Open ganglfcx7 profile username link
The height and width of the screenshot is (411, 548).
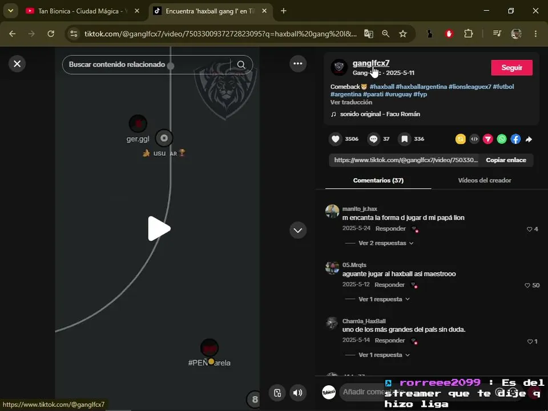click(371, 63)
